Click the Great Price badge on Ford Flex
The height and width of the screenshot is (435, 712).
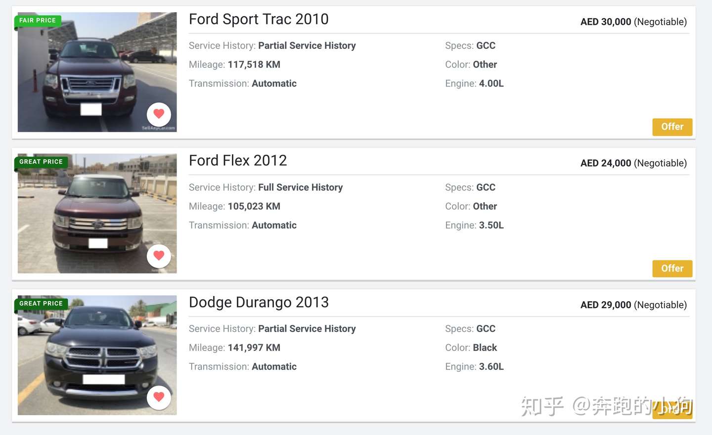pos(41,162)
